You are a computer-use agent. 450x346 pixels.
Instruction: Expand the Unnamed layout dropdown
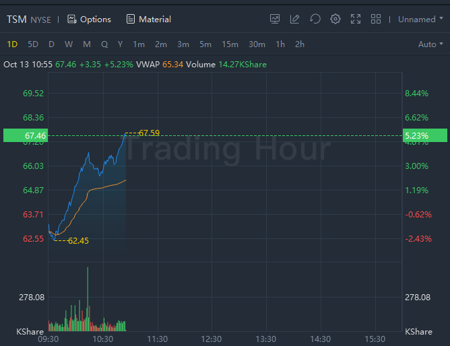tap(420, 19)
